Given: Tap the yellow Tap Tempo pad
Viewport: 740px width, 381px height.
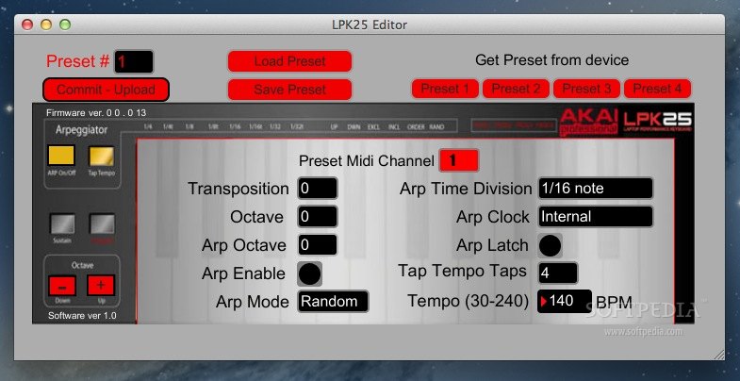Looking at the screenshot, I should pos(102,157).
